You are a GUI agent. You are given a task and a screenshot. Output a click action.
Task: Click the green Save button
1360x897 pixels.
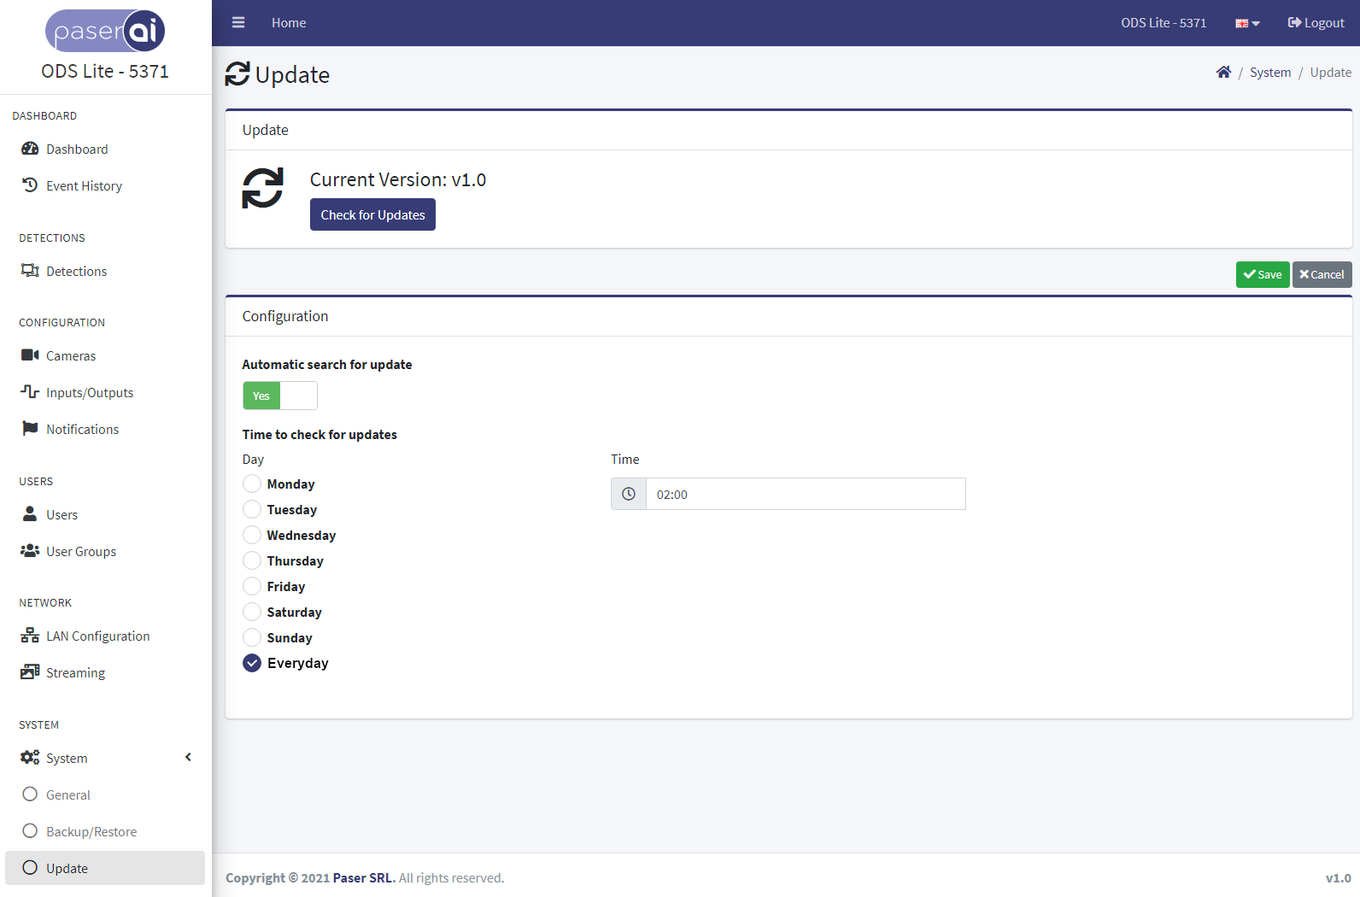[x=1262, y=274]
